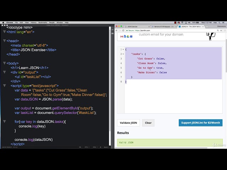This screenshot has height=170, width=227.
Task: Bookmark this page with star icon
Action: [221, 30]
